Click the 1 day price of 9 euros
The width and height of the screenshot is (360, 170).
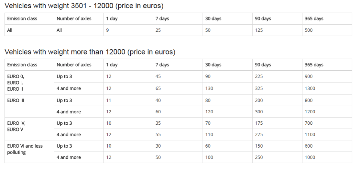point(108,31)
